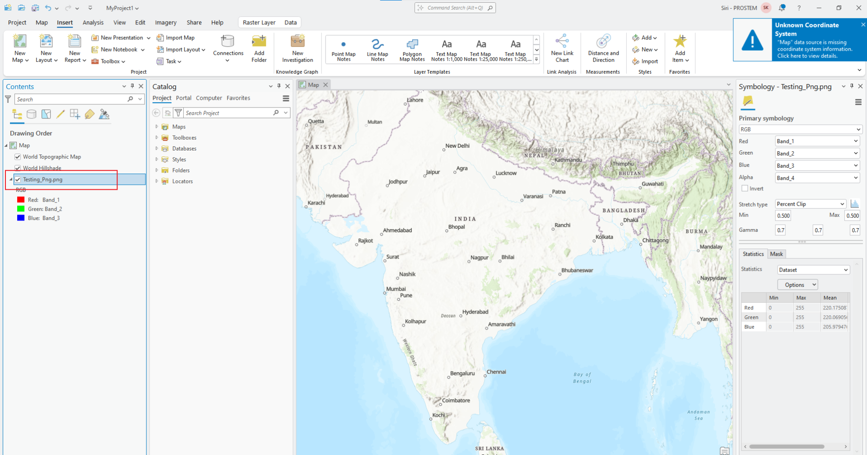The width and height of the screenshot is (867, 455).
Task: Select Polygon Map Notes layer template
Action: [412, 50]
